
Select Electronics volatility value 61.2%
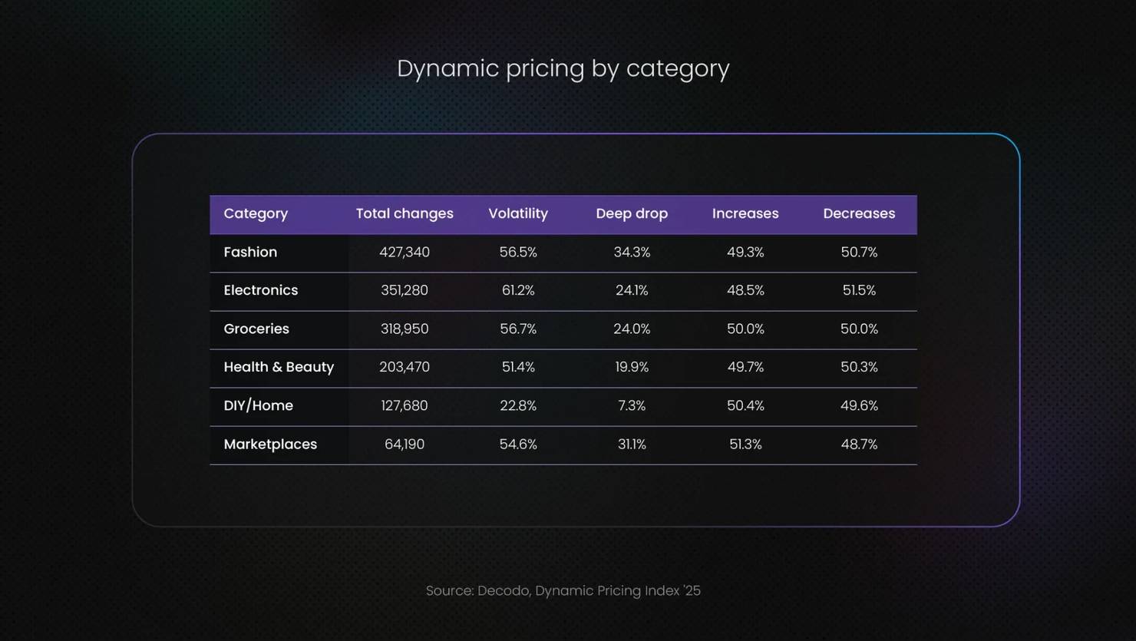tap(518, 290)
